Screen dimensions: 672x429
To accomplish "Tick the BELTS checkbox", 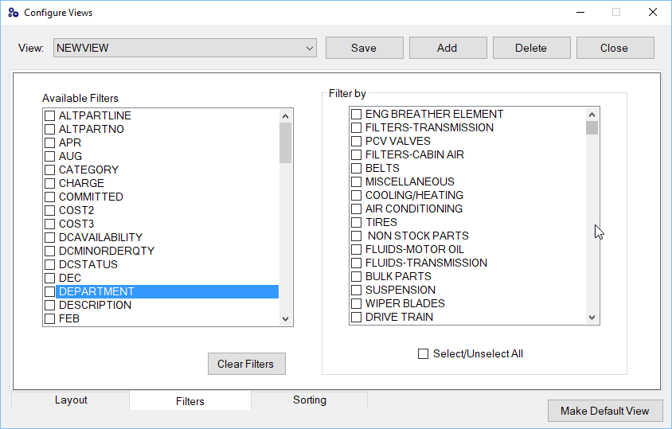I will click(356, 168).
